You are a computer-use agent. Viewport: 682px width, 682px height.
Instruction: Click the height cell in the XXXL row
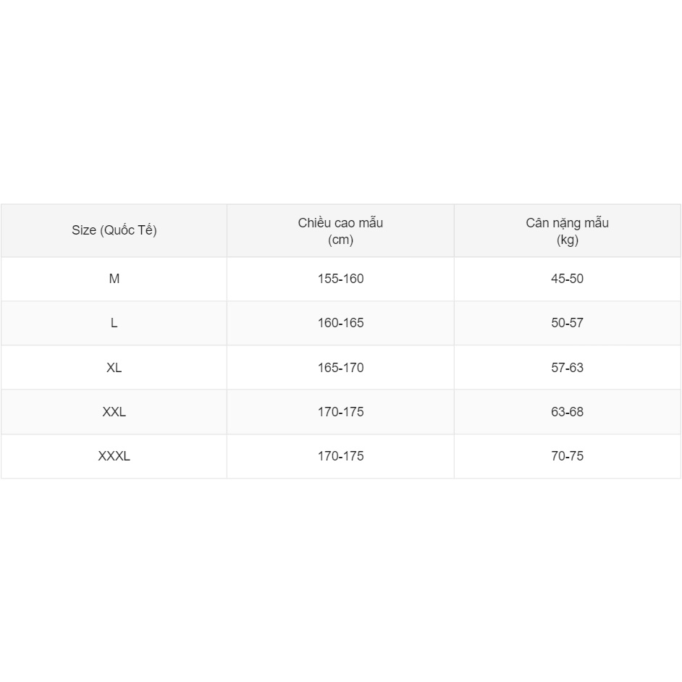340,456
